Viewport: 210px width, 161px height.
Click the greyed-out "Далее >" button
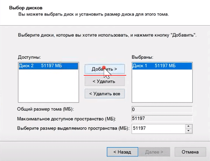[154, 152]
